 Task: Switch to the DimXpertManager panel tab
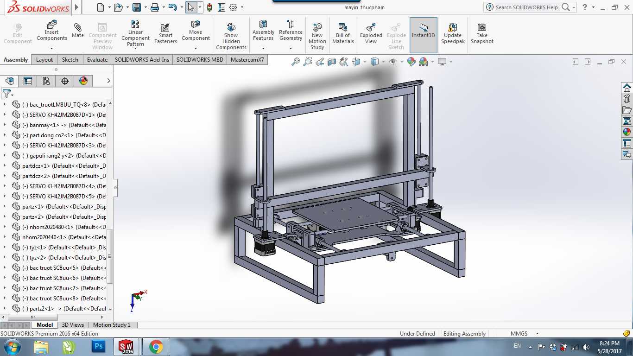[65, 81]
